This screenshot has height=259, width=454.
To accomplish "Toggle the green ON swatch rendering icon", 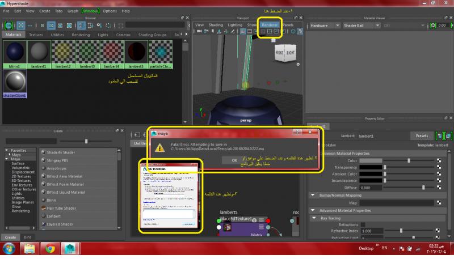I will click(x=9, y=26).
